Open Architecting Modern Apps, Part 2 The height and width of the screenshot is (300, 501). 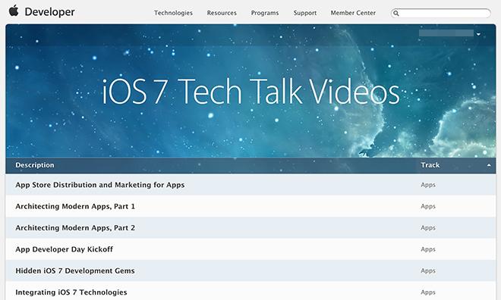(x=75, y=227)
